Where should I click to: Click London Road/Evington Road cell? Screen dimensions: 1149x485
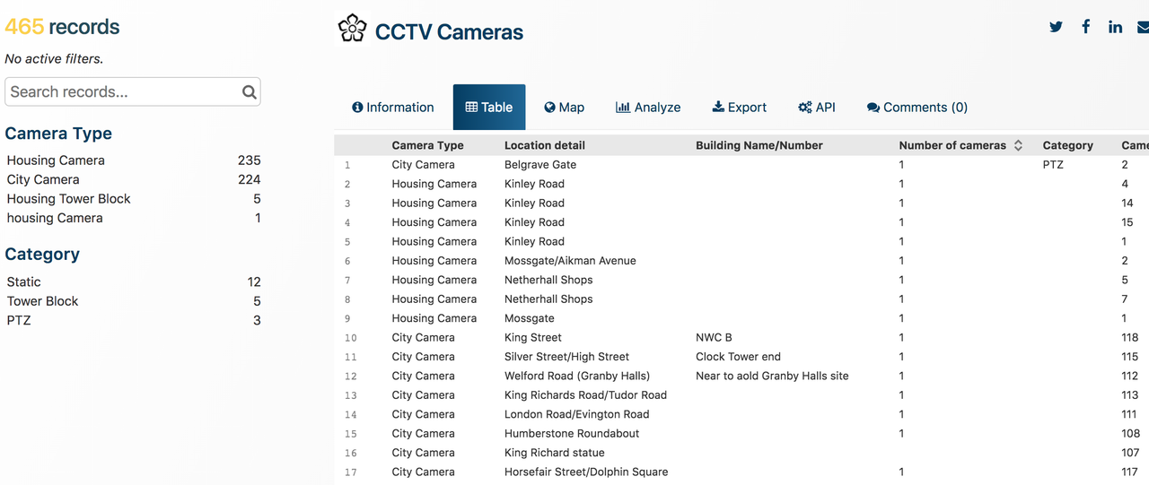tap(576, 414)
